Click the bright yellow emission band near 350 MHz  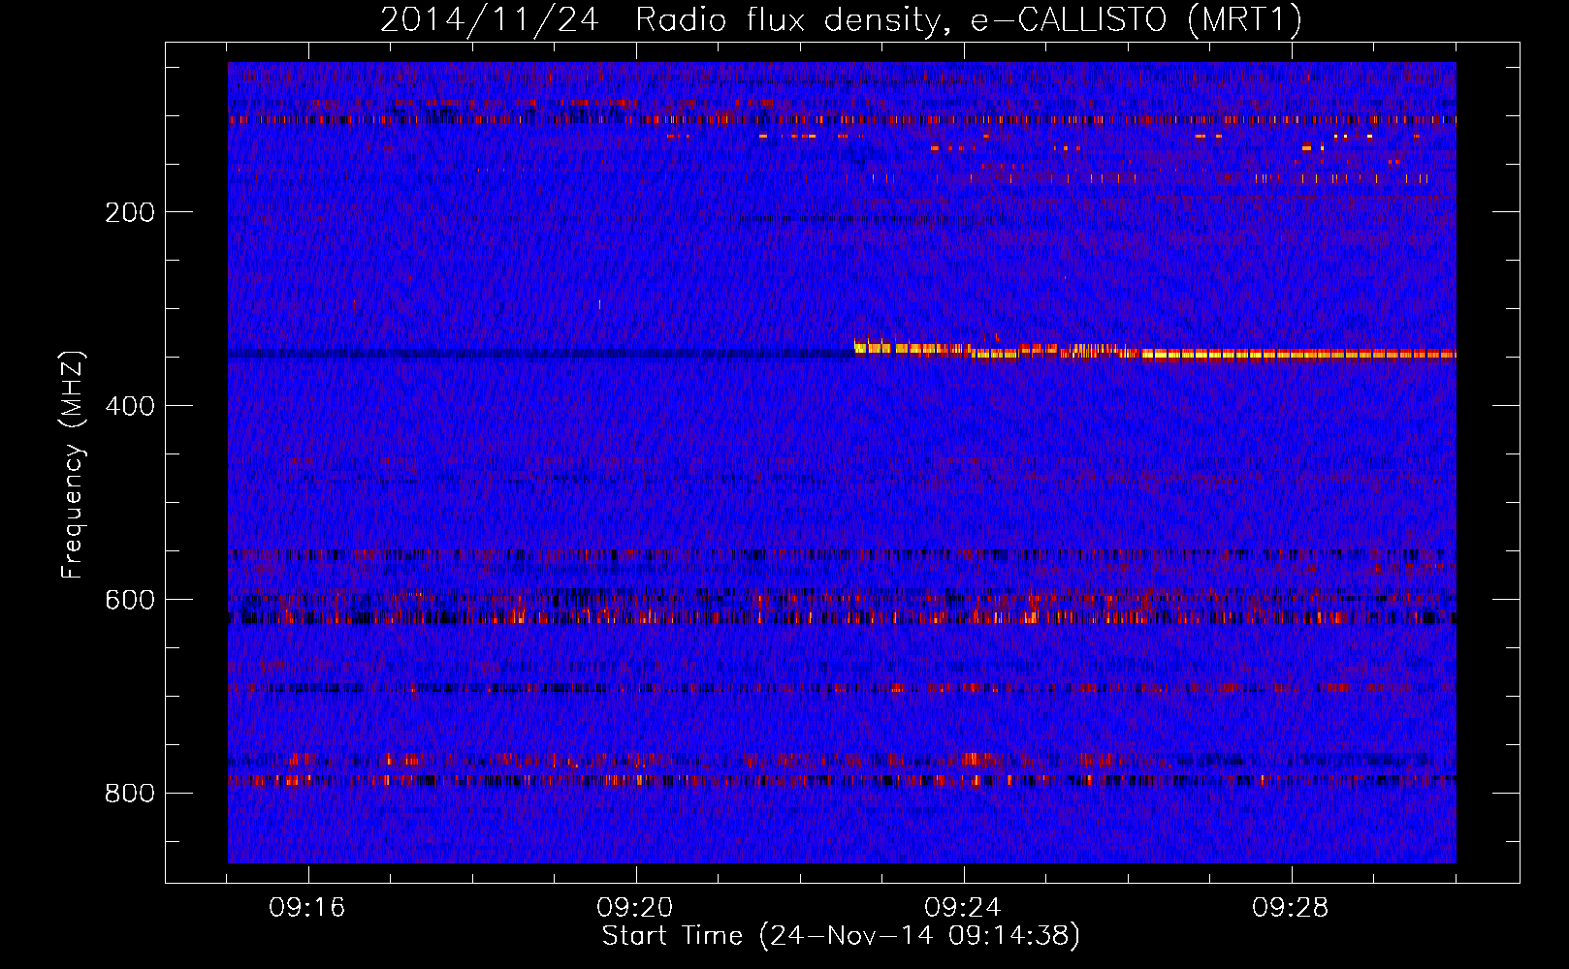[x=1155, y=351]
